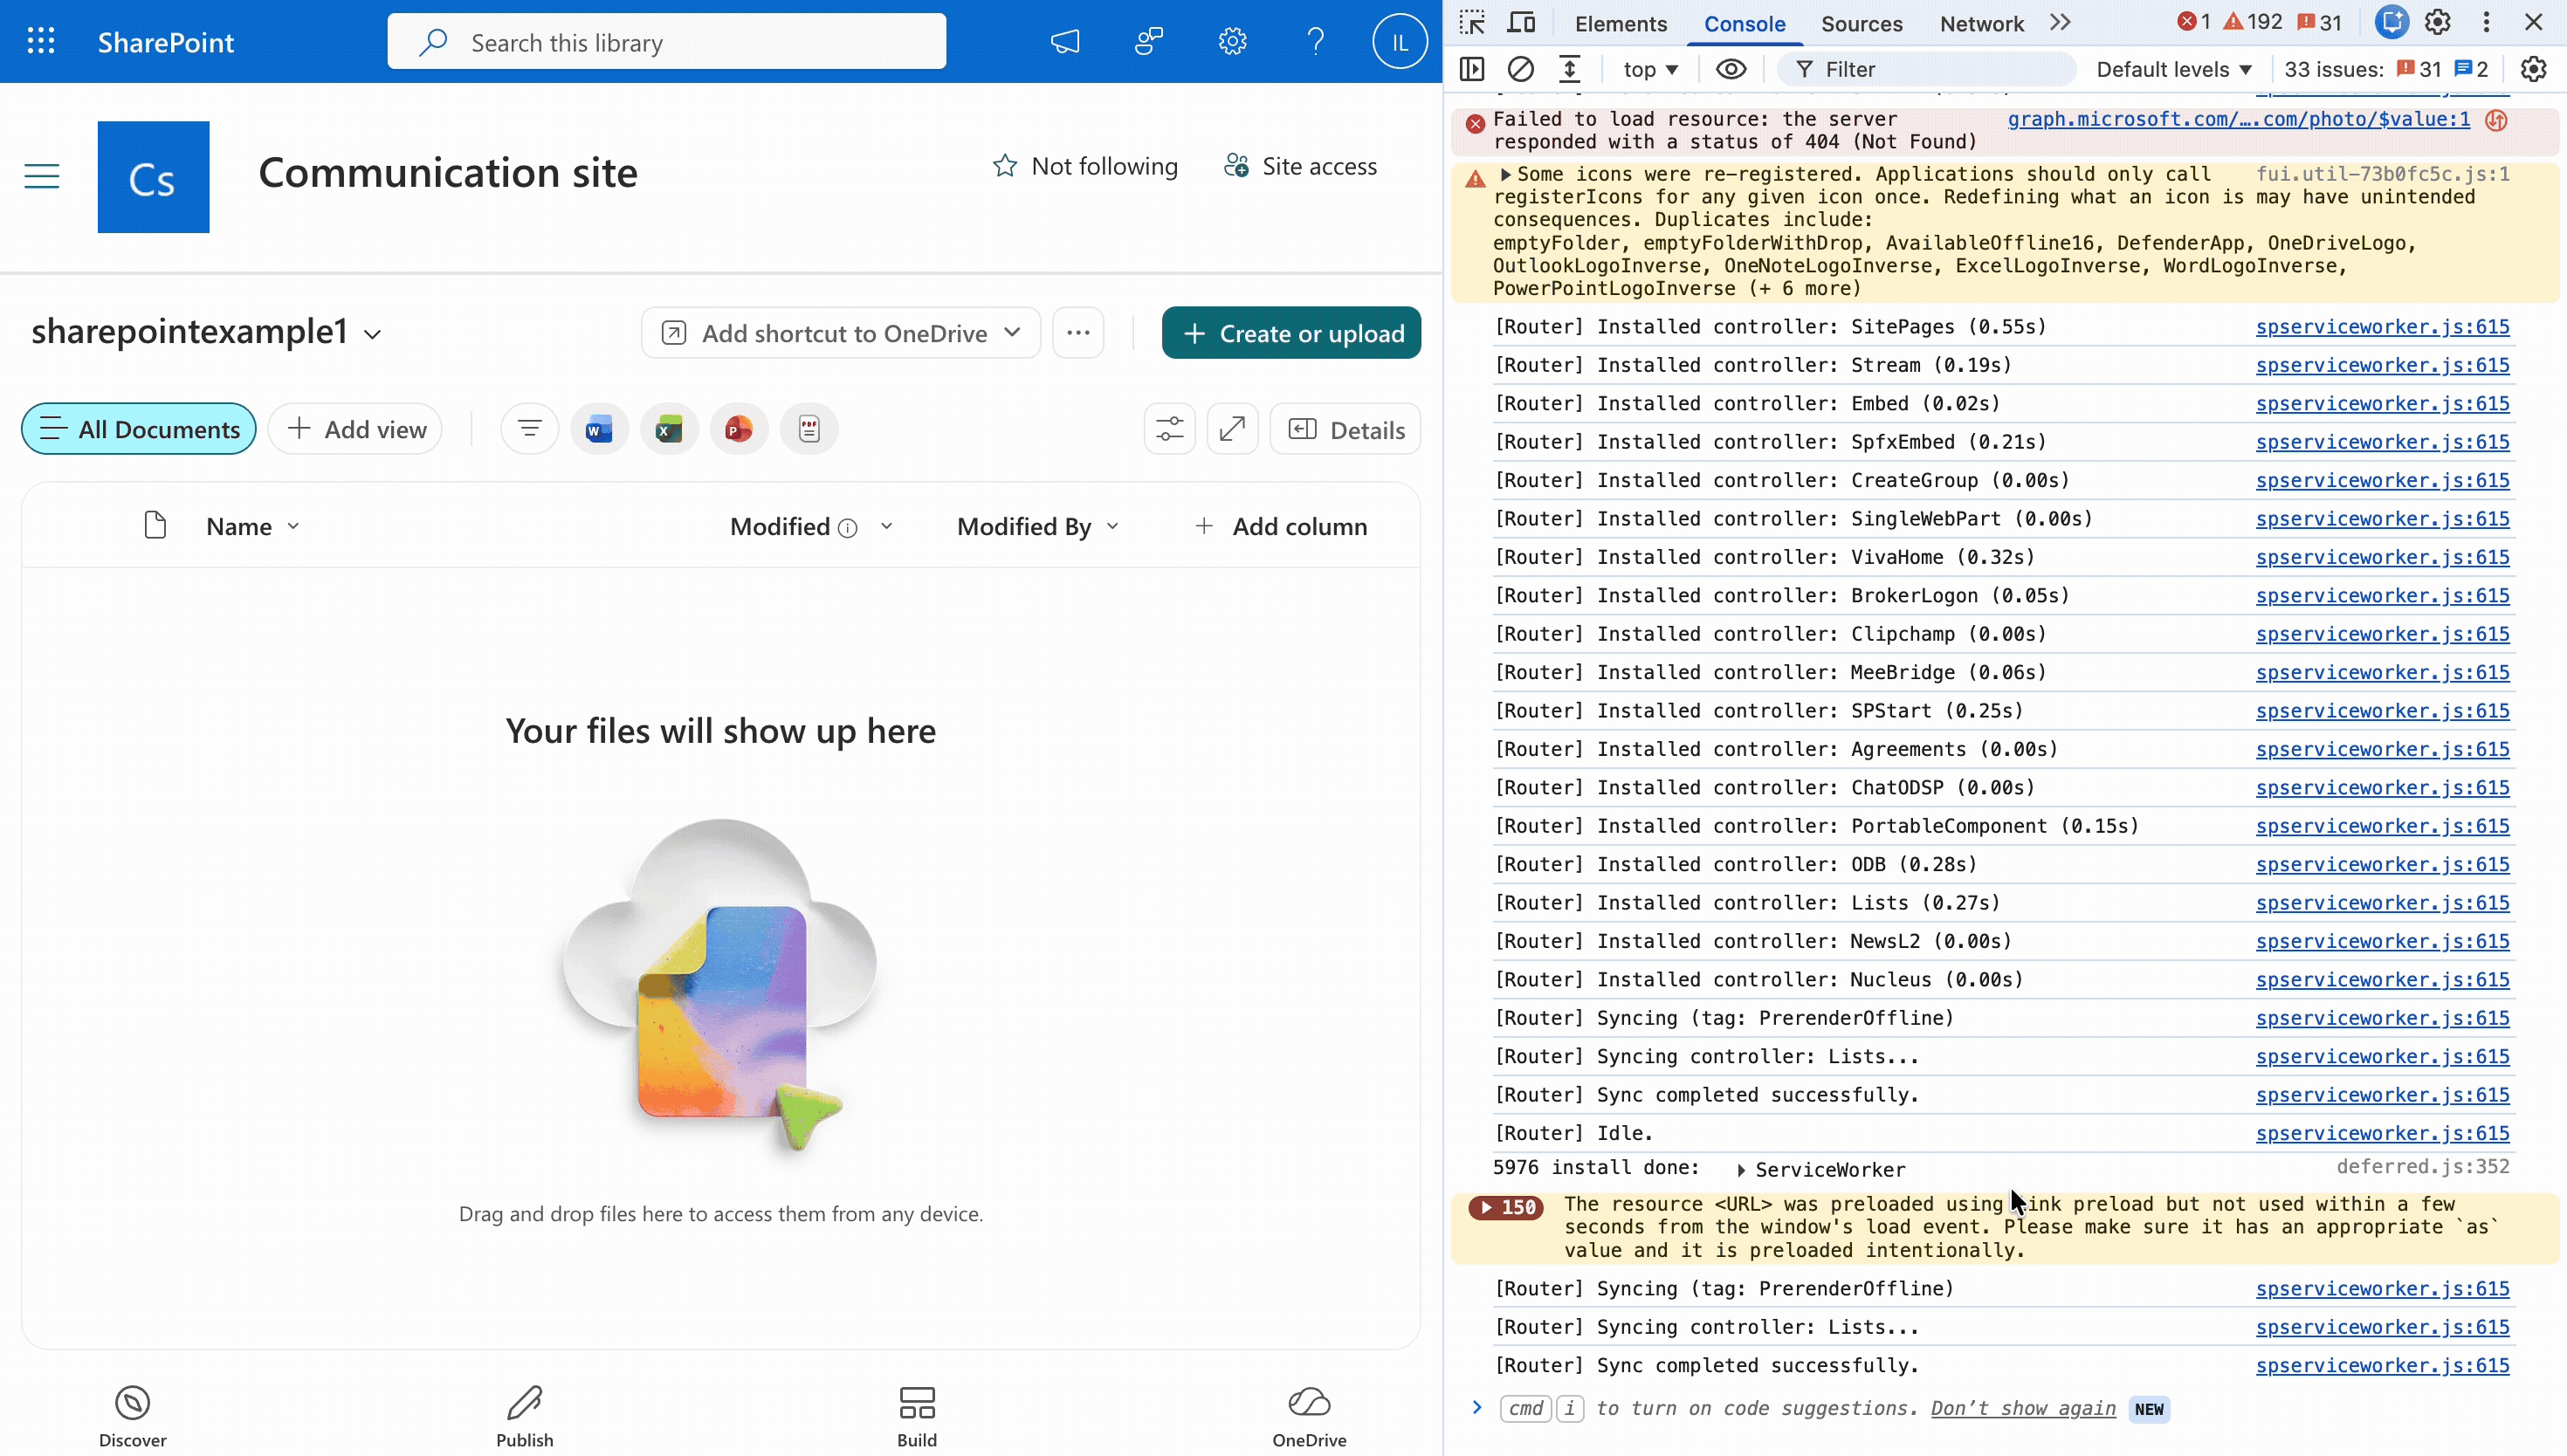Create a live expression with eye icon
This screenshot has width=2567, height=1456.
1731,69
